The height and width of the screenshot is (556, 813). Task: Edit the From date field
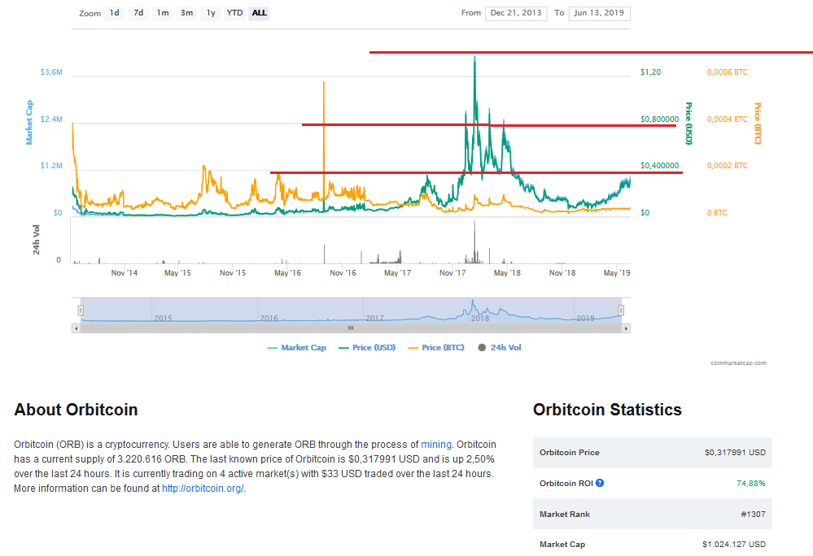[516, 13]
